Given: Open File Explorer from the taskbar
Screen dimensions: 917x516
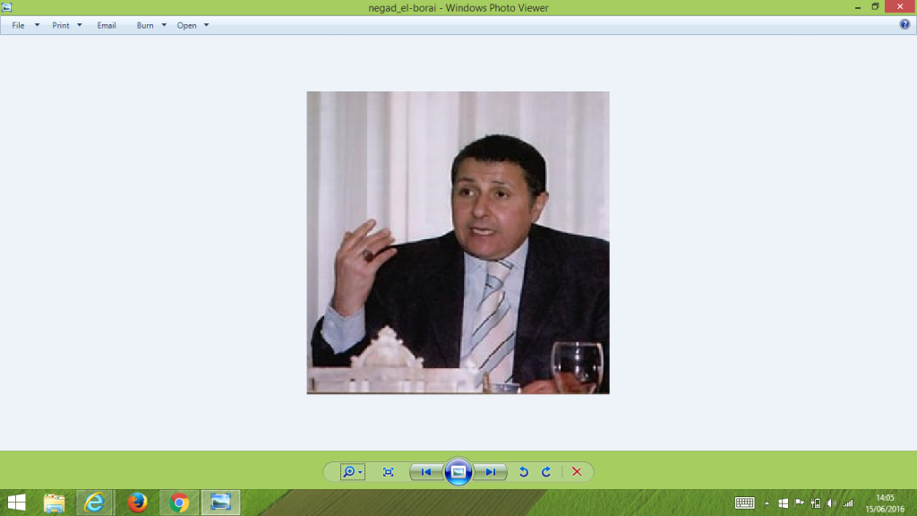Looking at the screenshot, I should click(x=55, y=503).
